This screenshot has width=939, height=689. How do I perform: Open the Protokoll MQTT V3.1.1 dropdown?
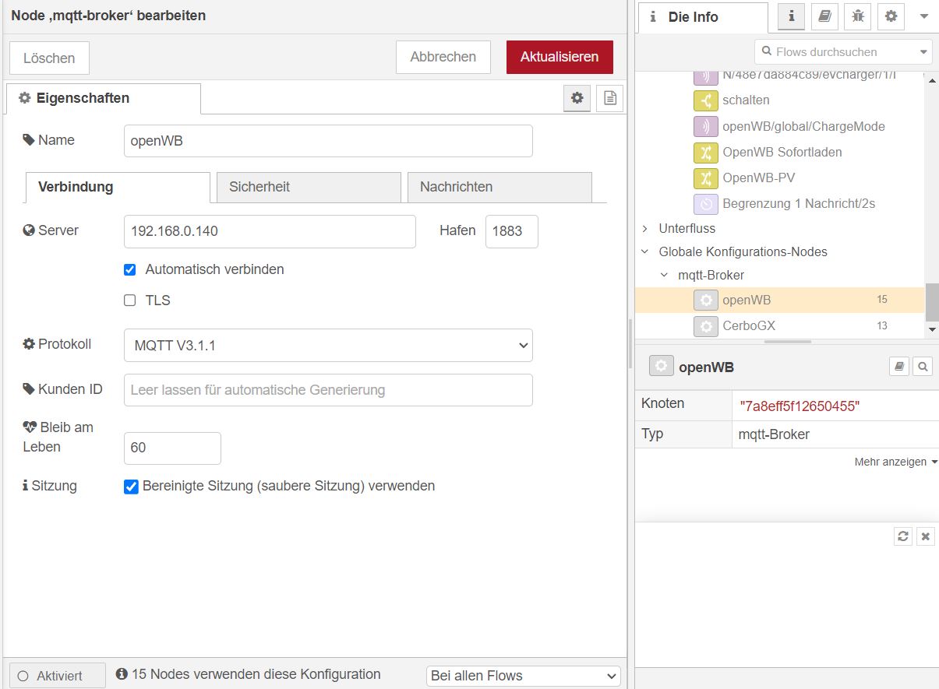(328, 346)
